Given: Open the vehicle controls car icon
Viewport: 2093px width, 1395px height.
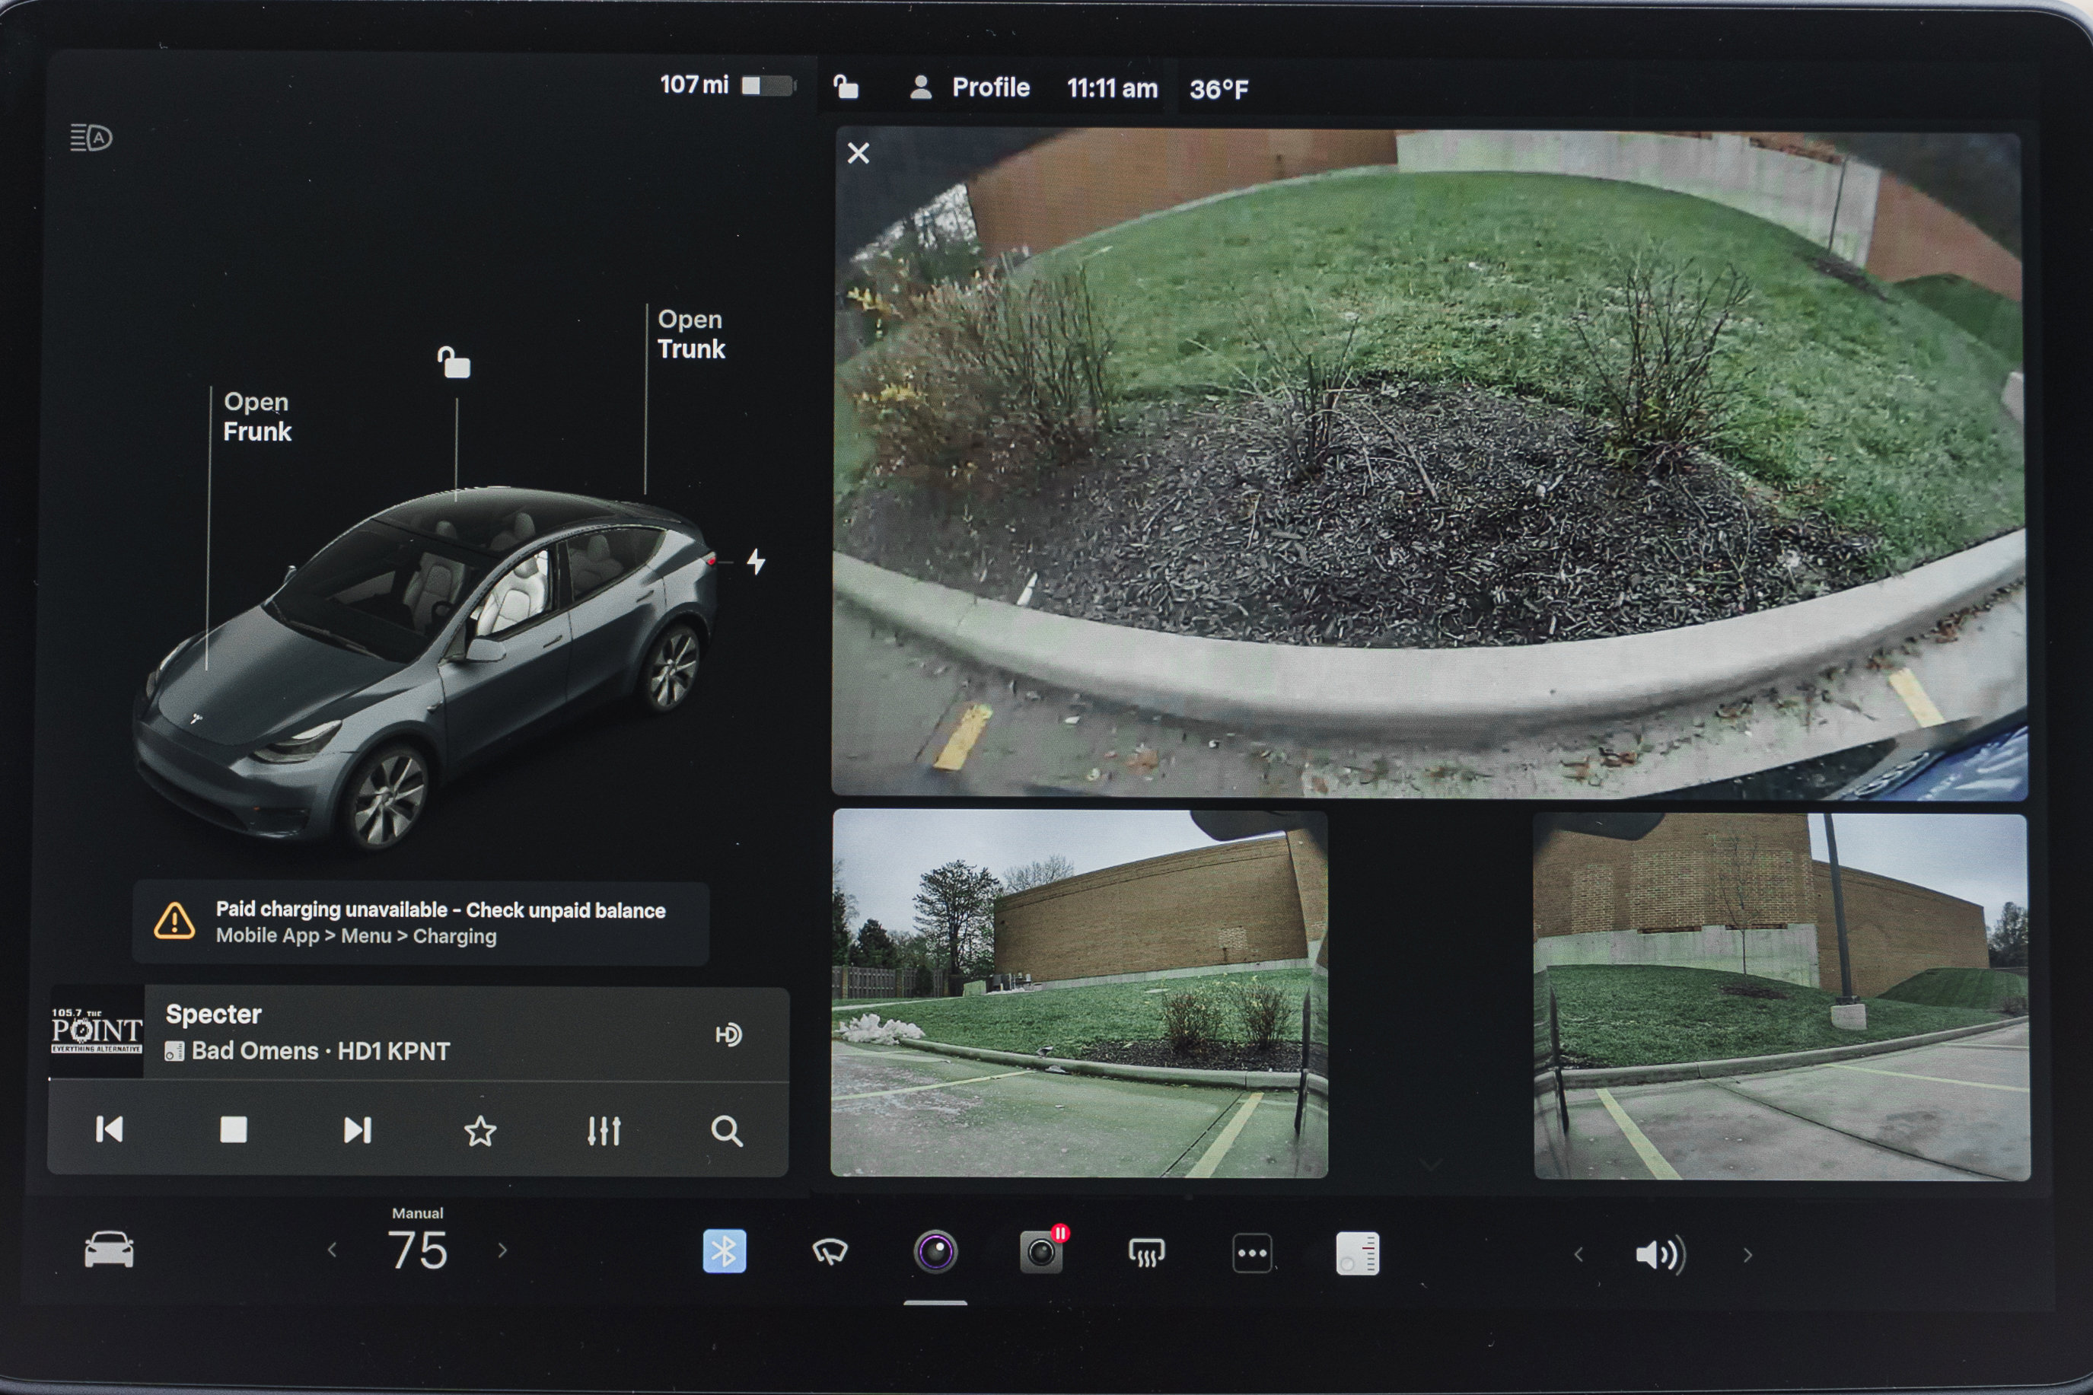Looking at the screenshot, I should click(110, 1251).
